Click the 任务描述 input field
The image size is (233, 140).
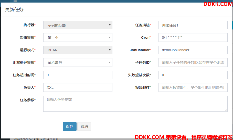(193, 25)
